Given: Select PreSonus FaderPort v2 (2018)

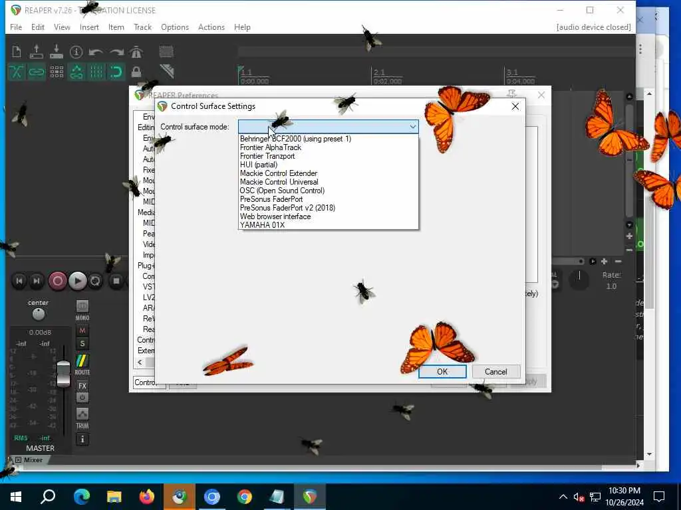Looking at the screenshot, I should click(x=329, y=208).
